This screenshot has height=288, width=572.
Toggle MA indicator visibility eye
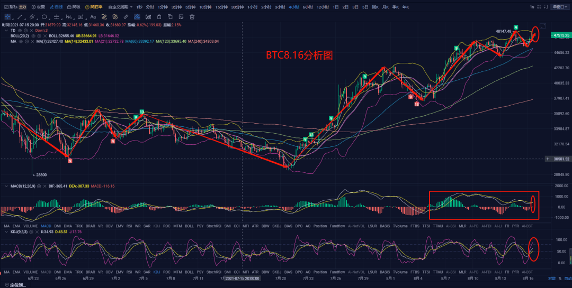point(21,42)
